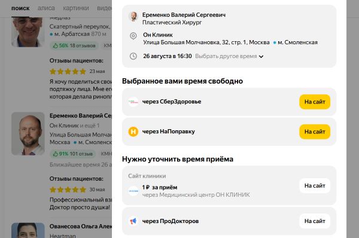The image size is (359, 238).
Task: Switch to the 'поиск' tab
Action: tap(20, 8)
